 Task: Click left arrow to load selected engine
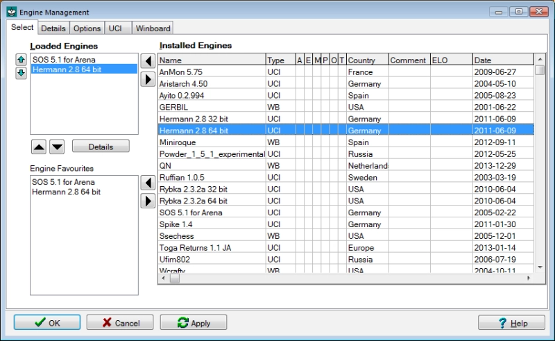coord(148,61)
